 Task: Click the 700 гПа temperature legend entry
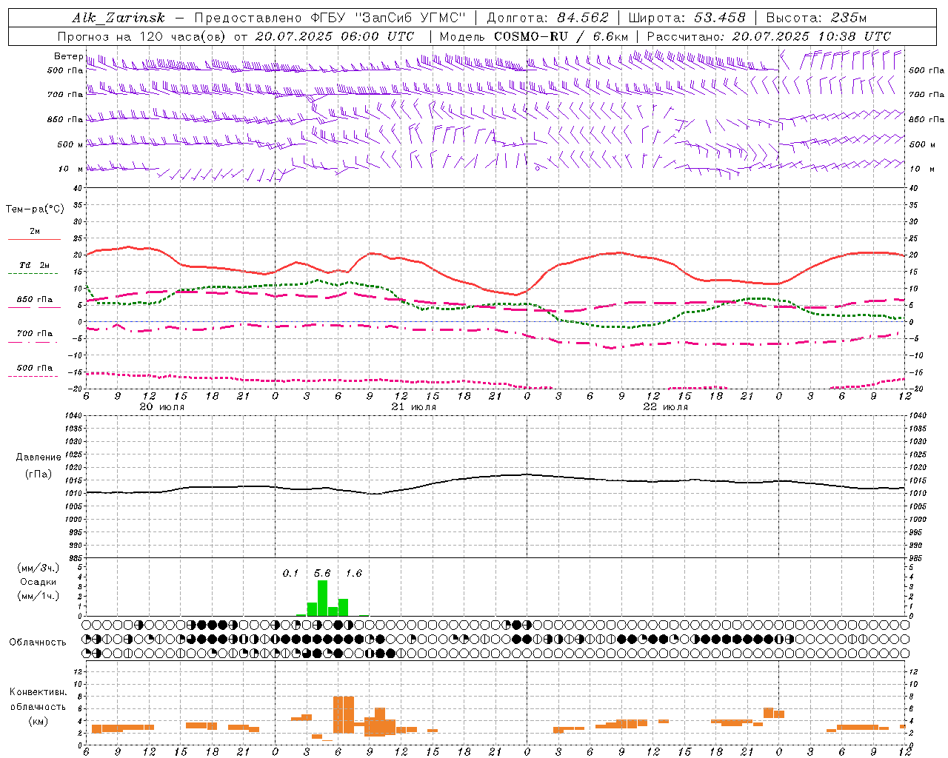click(34, 335)
